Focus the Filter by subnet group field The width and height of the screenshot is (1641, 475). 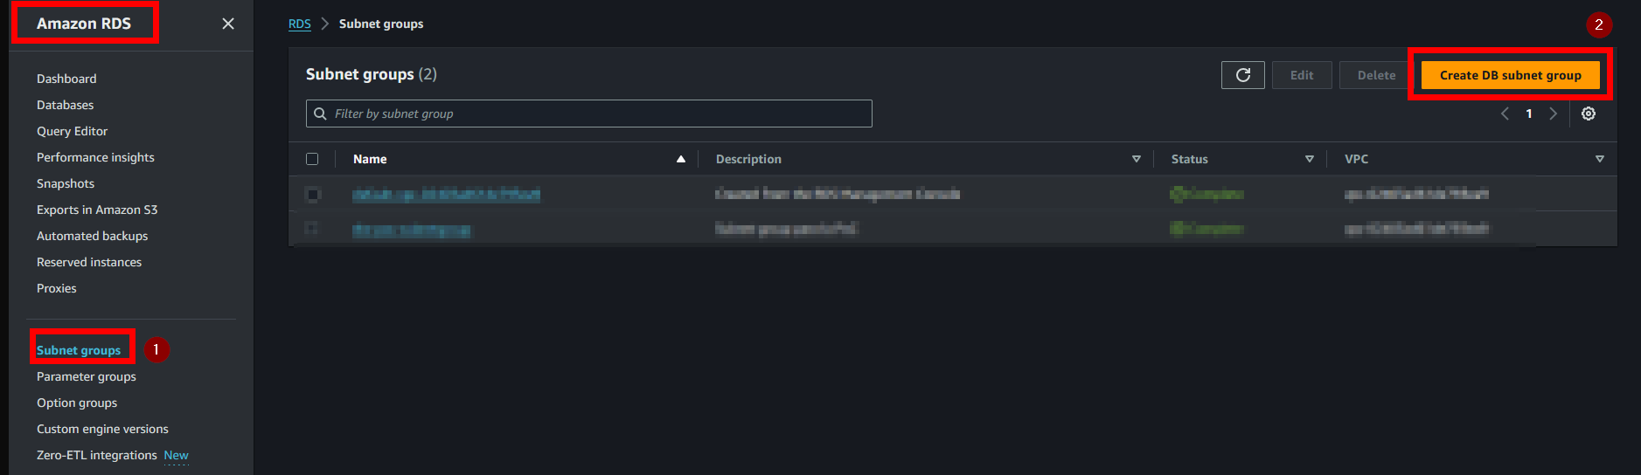click(x=589, y=114)
